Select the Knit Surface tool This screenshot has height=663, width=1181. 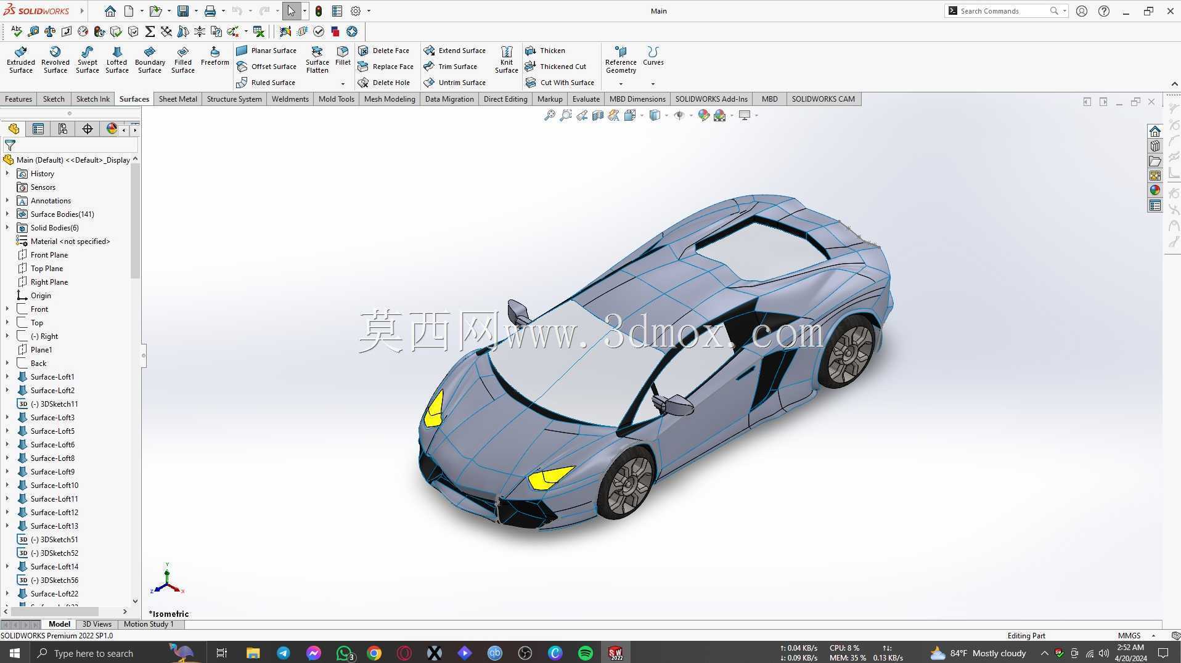click(507, 59)
